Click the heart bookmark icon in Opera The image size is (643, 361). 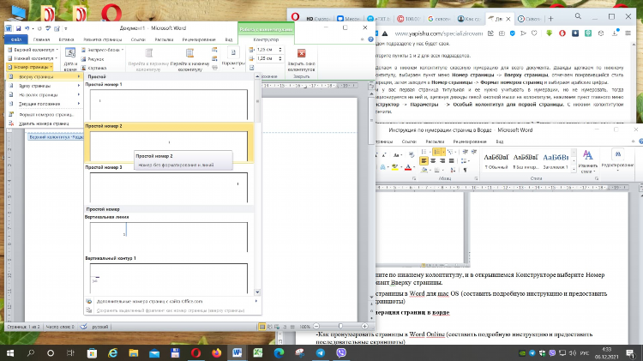pyautogui.click(x=534, y=33)
